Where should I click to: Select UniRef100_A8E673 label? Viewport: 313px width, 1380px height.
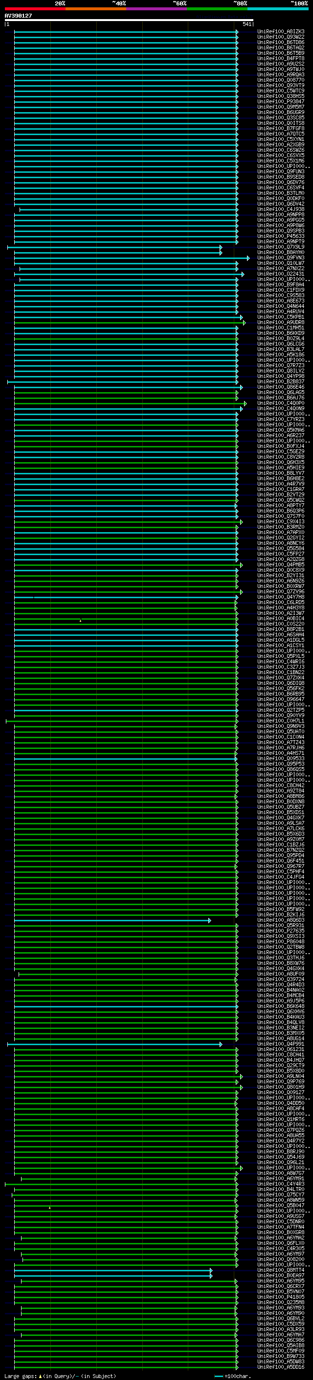(281, 301)
